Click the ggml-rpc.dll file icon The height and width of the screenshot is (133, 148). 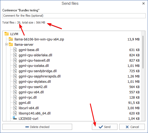pyautogui.click(x=15, y=97)
